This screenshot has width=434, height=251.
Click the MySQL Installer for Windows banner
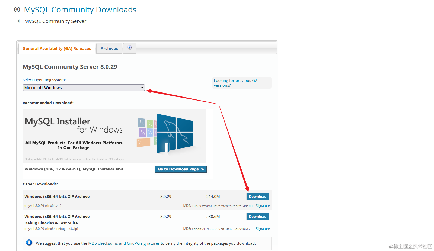pyautogui.click(x=114, y=136)
